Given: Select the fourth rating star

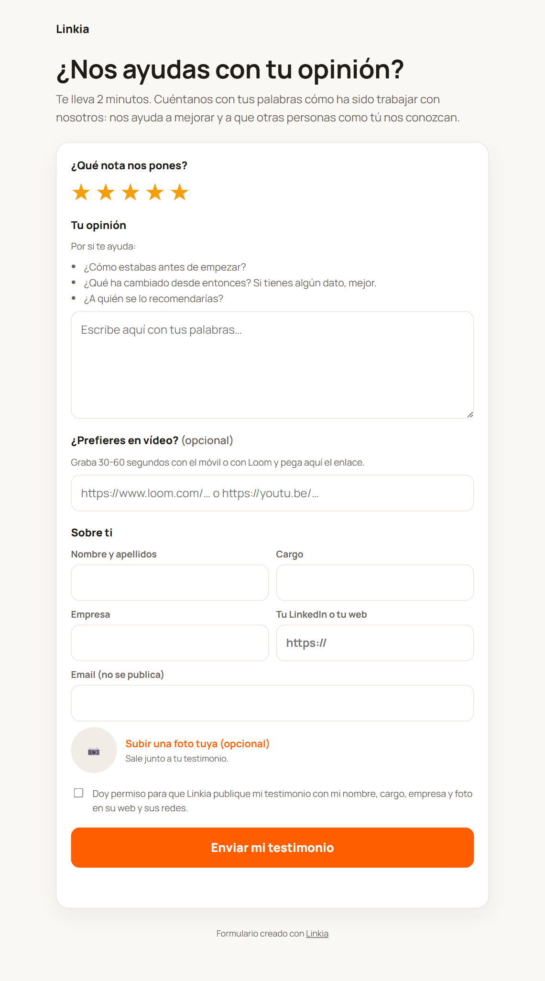Looking at the screenshot, I should pyautogui.click(x=155, y=193).
